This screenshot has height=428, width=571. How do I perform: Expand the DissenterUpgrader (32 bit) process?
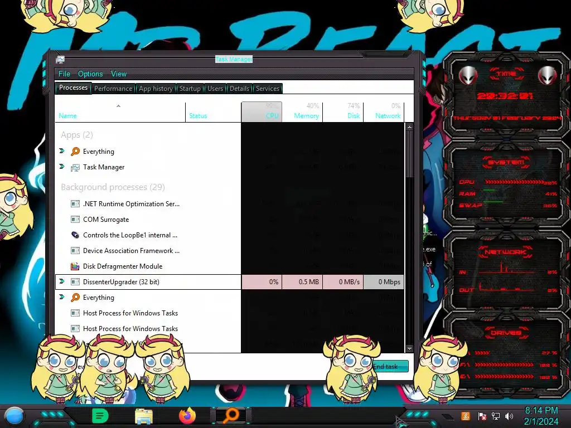click(x=62, y=281)
